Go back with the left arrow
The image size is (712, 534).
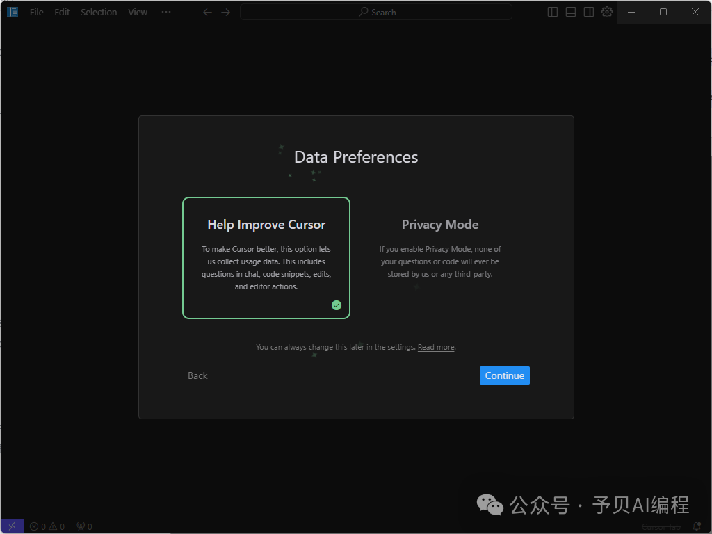click(207, 13)
